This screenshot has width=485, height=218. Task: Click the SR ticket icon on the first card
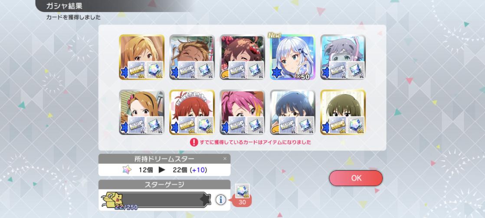click(136, 70)
